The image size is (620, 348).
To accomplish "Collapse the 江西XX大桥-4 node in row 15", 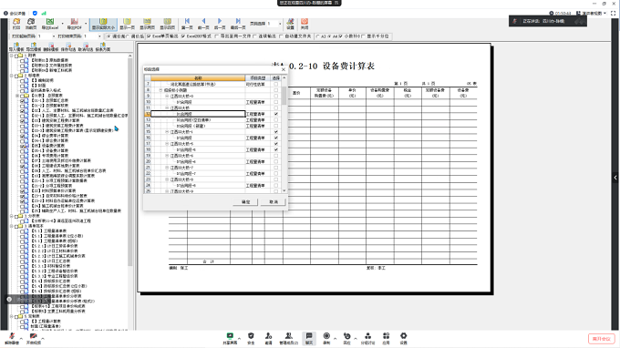I will 167,131.
